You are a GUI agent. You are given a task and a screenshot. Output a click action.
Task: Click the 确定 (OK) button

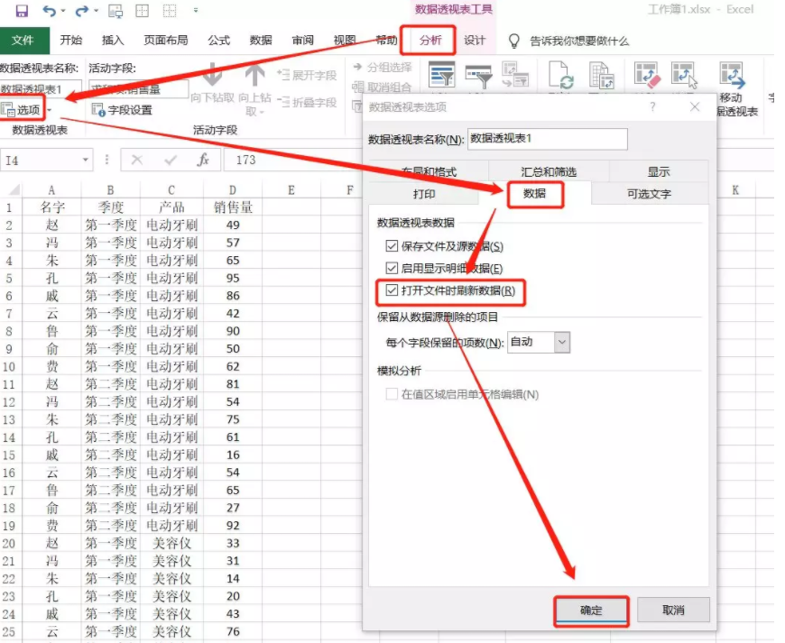[591, 611]
